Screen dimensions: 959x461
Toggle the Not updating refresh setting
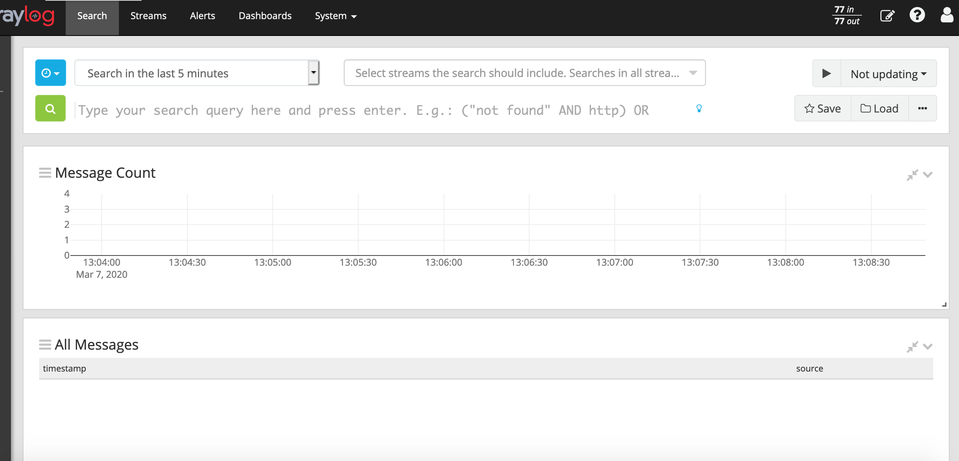click(888, 73)
